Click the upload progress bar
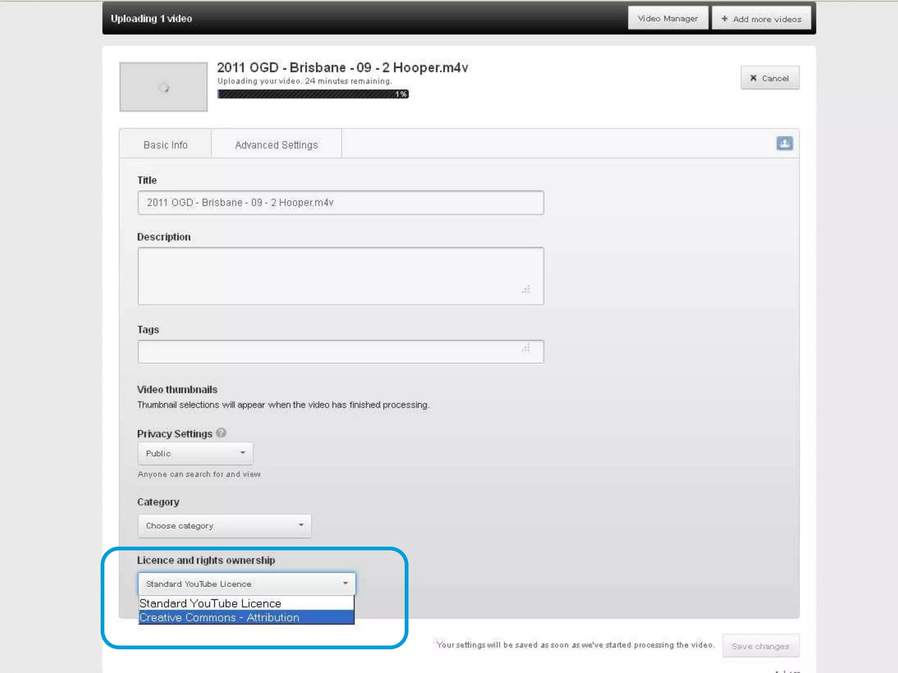The image size is (898, 673). (x=313, y=94)
